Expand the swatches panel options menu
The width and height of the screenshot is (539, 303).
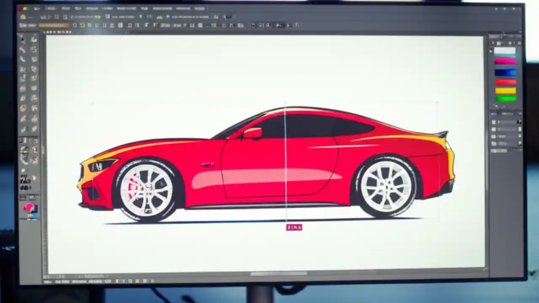(519, 43)
